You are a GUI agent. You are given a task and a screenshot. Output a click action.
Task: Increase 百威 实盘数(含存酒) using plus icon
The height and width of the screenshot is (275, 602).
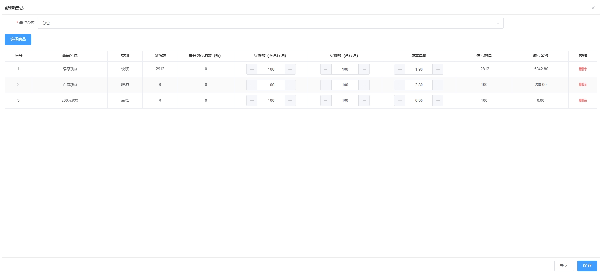click(364, 85)
